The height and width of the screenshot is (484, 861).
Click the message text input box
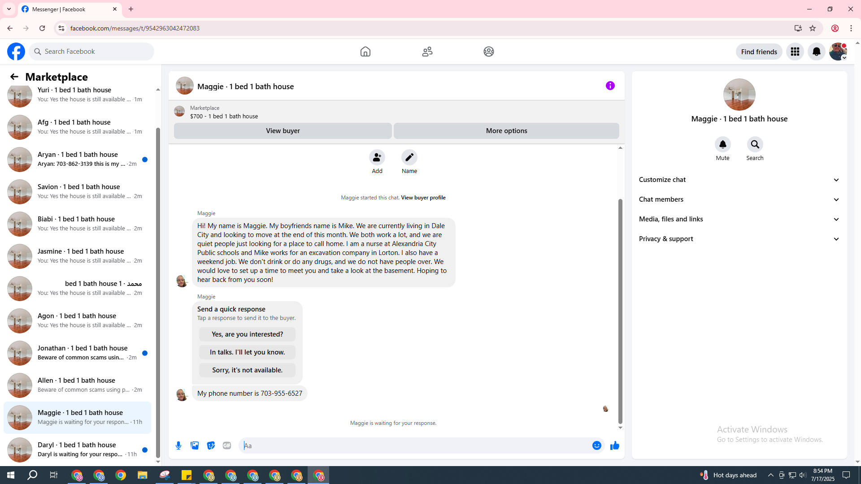coord(415,445)
